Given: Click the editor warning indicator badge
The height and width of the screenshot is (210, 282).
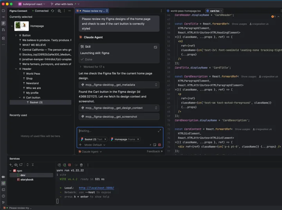Looking at the screenshot, I should [x=273, y=16].
